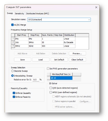This screenshot has height=121, width=108.
Task: Click the Set Default button
Action: coord(59,60)
